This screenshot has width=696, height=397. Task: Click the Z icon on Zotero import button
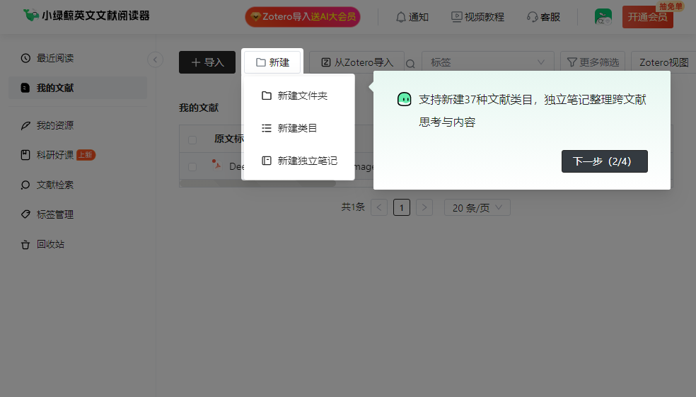[326, 62]
